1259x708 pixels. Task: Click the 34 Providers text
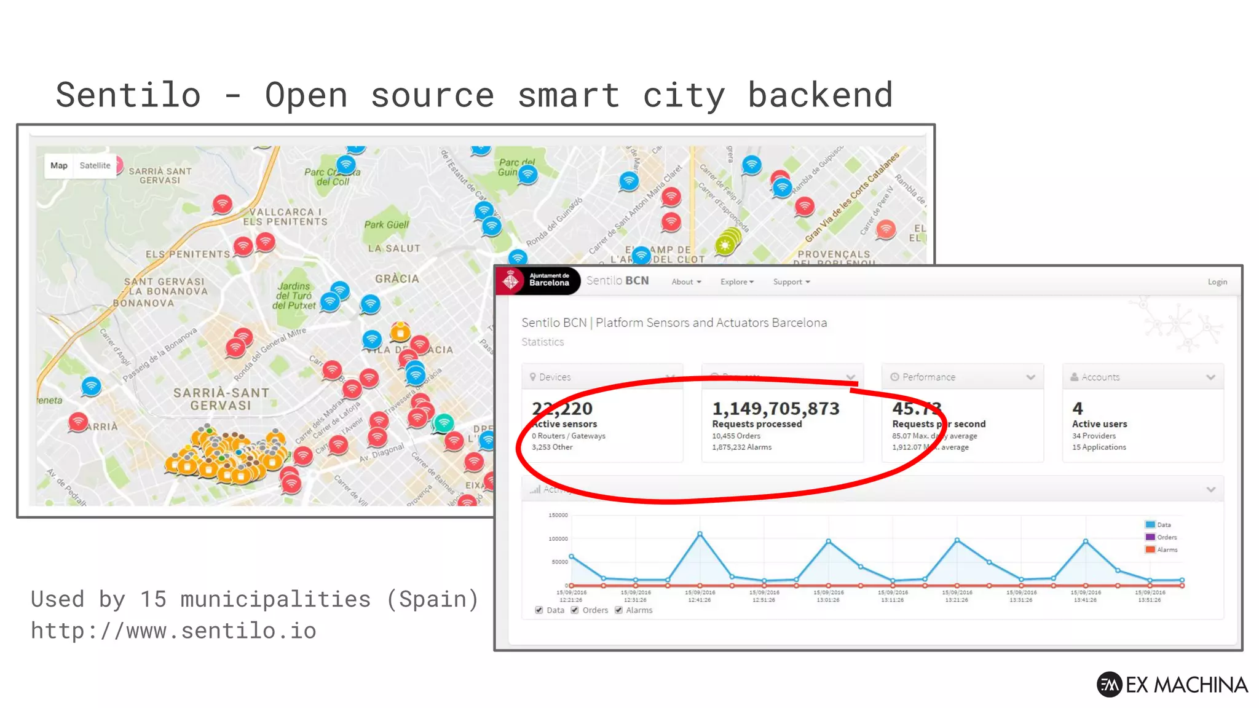tap(1094, 436)
